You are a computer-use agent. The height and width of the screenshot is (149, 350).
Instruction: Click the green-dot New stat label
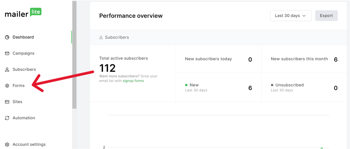pyautogui.click(x=194, y=85)
